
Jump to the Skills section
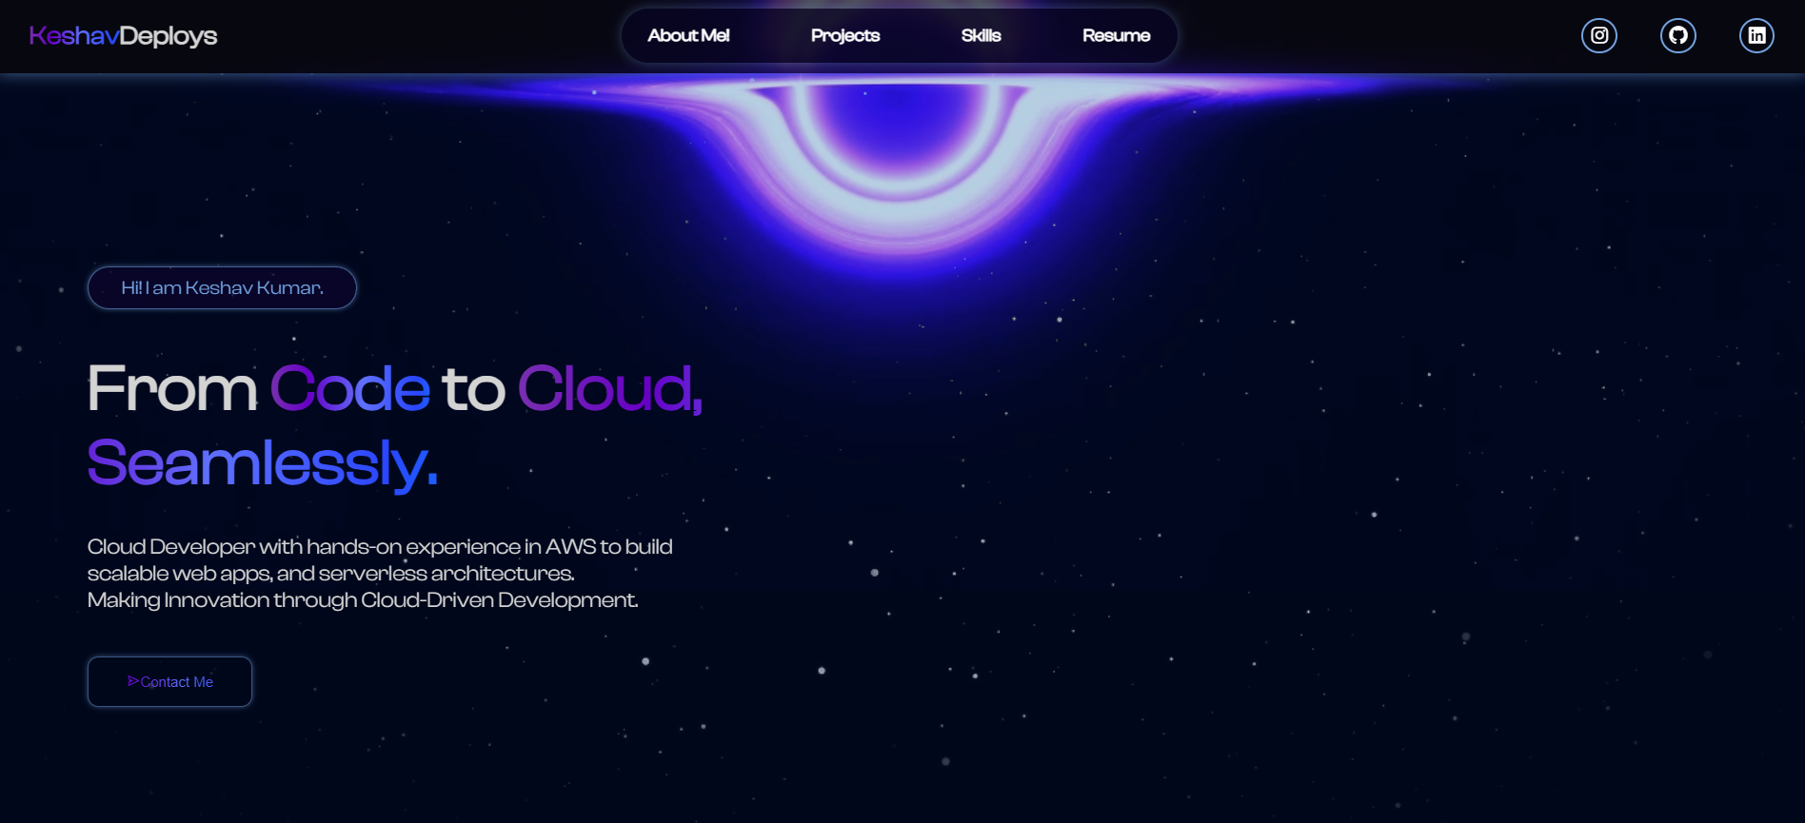(981, 35)
